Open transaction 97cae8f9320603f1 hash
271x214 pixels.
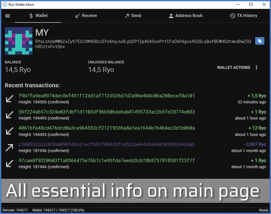[x=107, y=160]
